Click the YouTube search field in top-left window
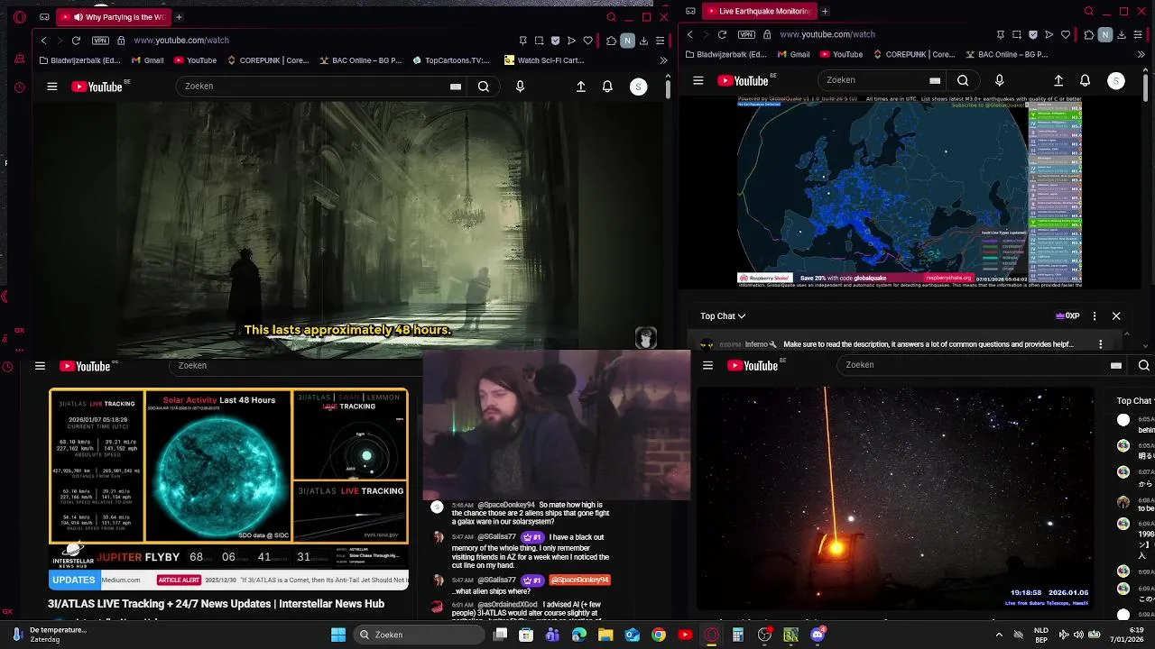This screenshot has height=649, width=1155. (x=311, y=87)
